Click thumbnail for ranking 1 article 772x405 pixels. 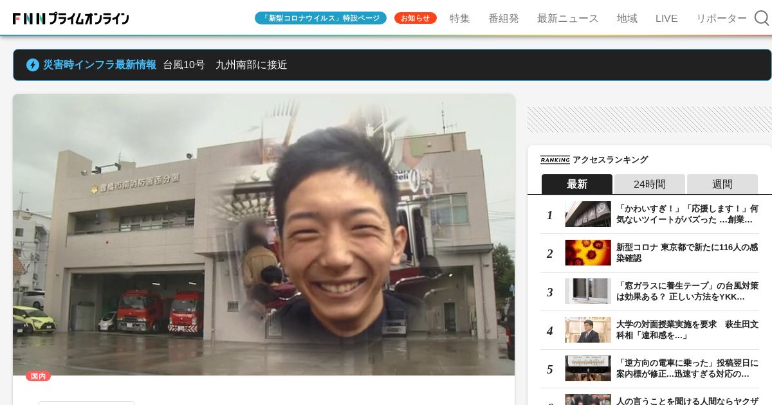tap(588, 214)
